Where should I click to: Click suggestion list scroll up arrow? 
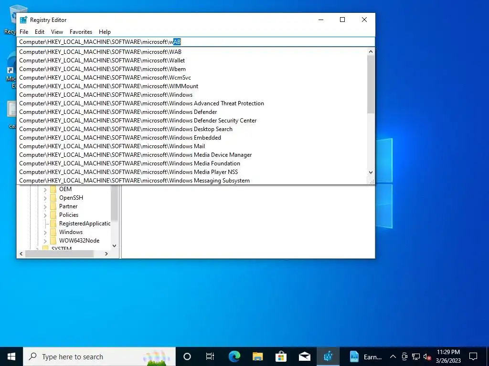click(x=371, y=51)
